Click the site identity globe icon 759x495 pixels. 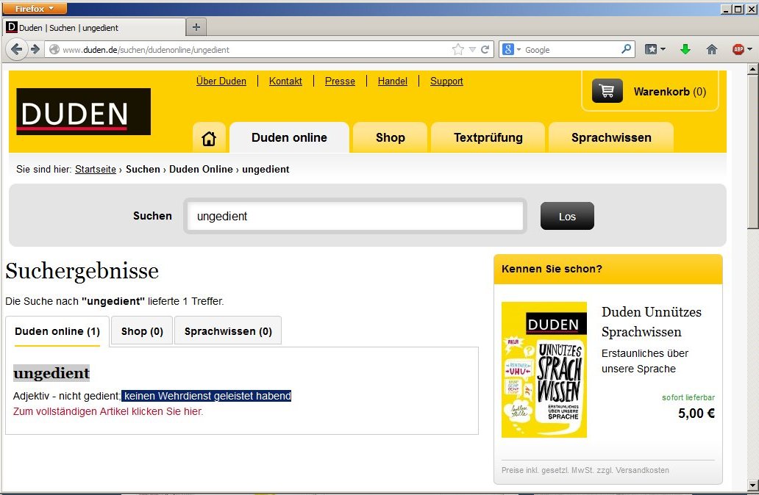54,49
